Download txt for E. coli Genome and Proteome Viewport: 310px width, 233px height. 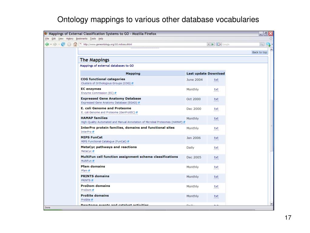[x=216, y=109]
